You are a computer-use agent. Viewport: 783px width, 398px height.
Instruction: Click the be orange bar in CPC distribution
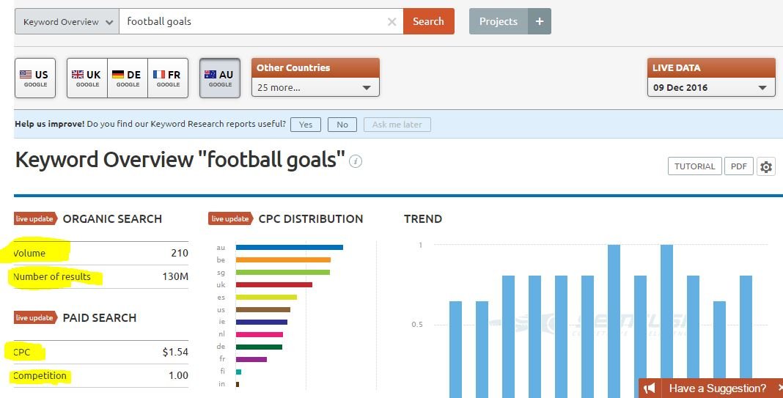283,259
